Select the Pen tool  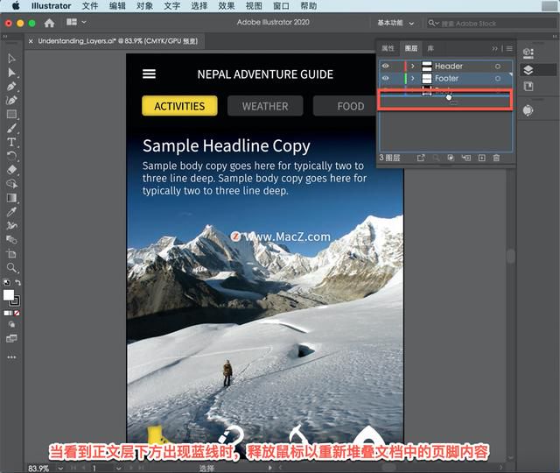(x=11, y=87)
